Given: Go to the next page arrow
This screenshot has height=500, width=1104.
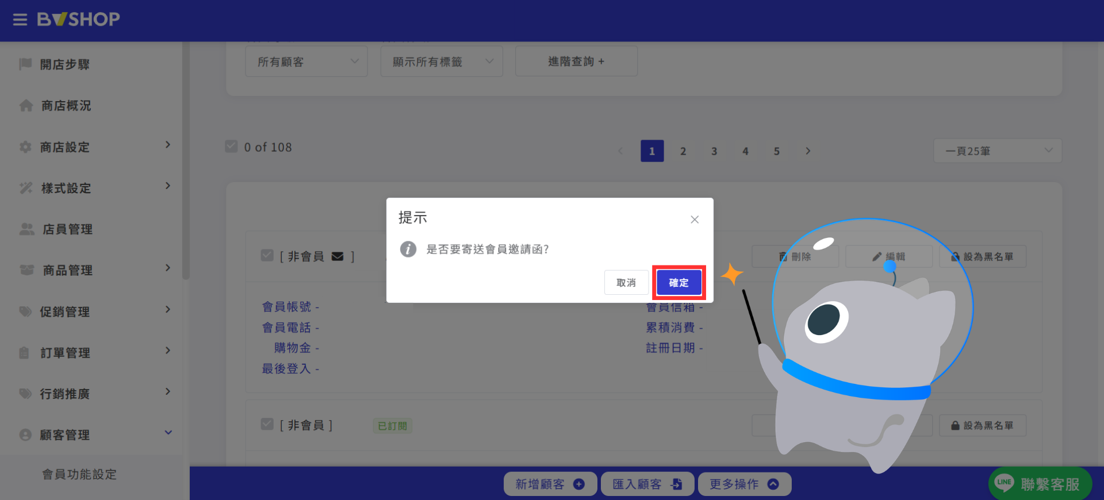Looking at the screenshot, I should (x=808, y=151).
